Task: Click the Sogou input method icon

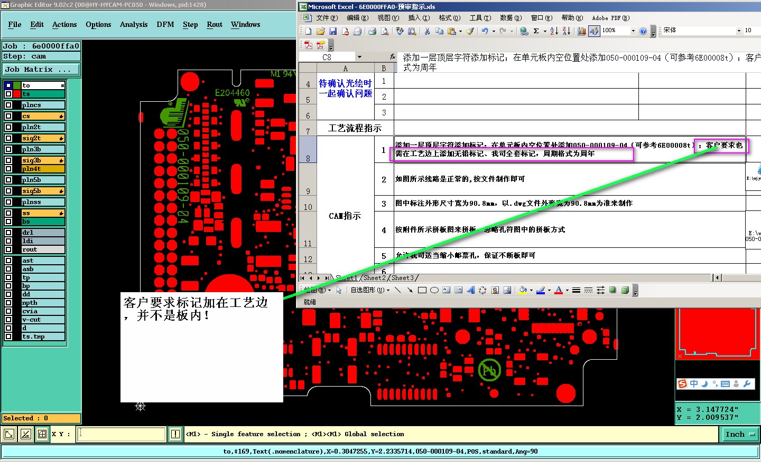Action: point(682,384)
